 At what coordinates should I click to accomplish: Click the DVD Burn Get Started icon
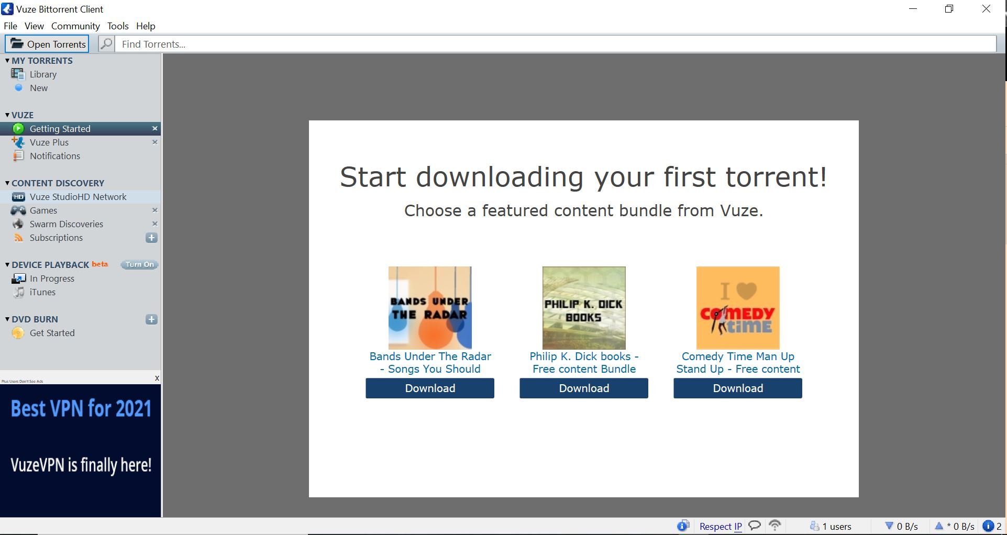[18, 333]
